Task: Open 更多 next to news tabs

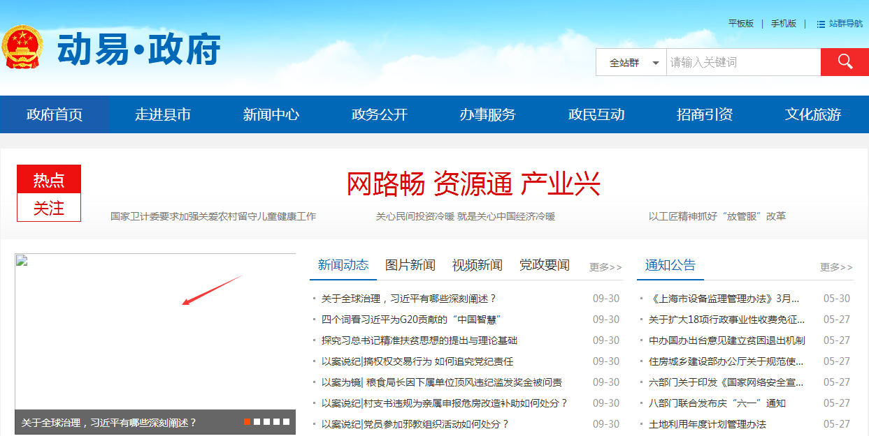Action: [x=605, y=267]
